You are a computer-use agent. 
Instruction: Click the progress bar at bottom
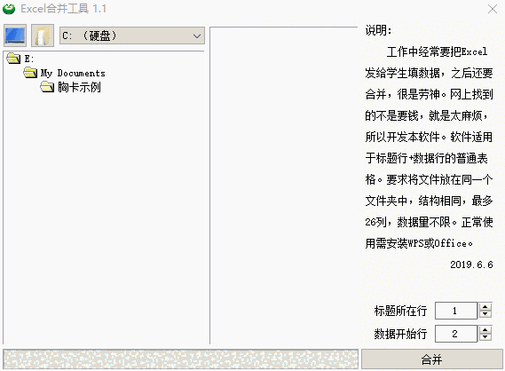[x=181, y=359]
